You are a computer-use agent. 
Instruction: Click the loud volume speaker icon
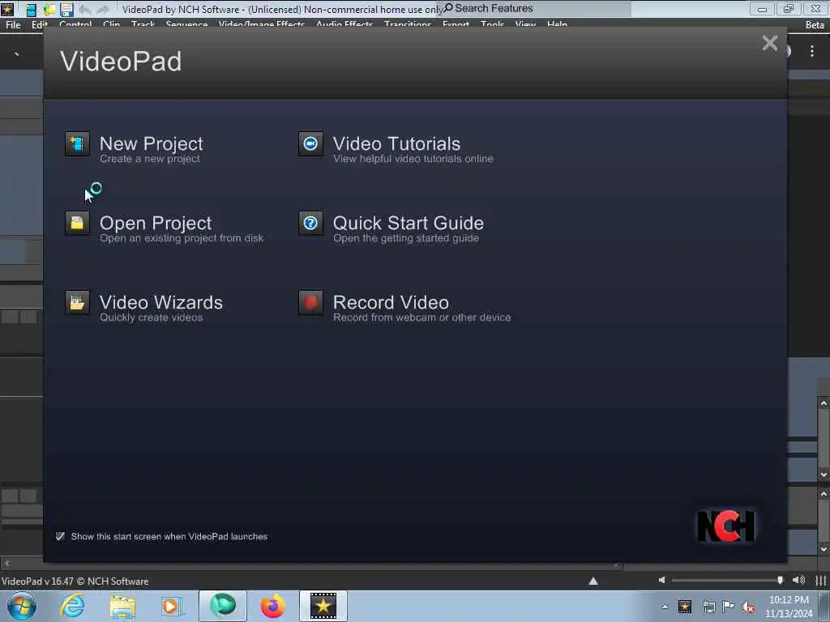tap(798, 580)
